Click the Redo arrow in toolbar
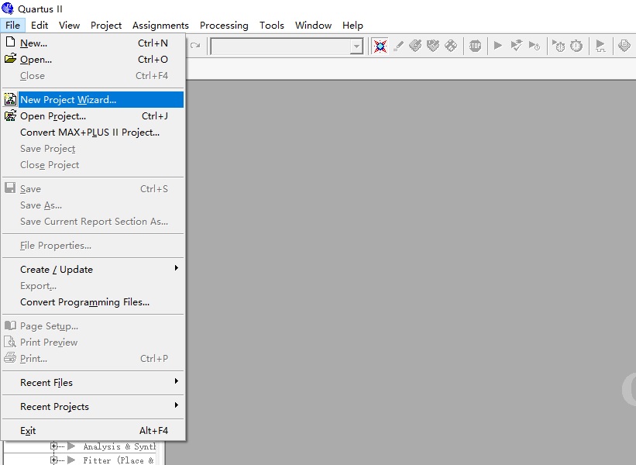This screenshot has height=465, width=636. coord(195,46)
